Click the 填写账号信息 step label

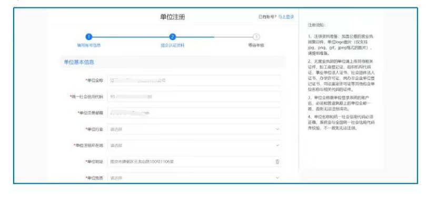pyautogui.click(x=89, y=45)
